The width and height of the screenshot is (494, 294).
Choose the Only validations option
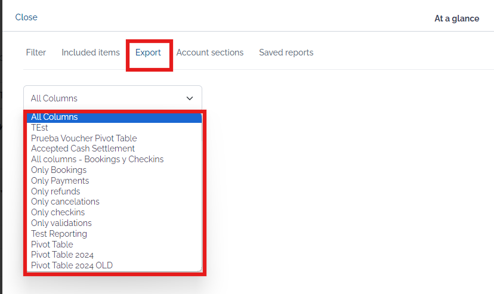[x=115, y=223]
